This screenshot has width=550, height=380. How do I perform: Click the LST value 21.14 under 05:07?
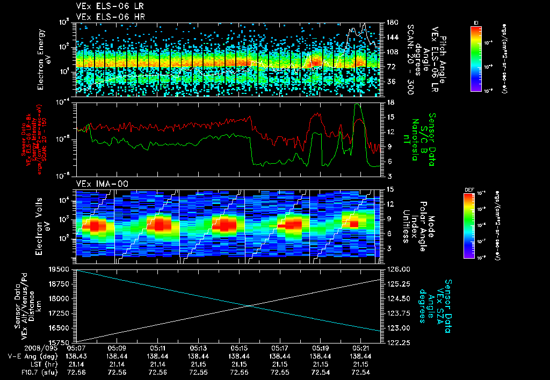pyautogui.click(x=76, y=364)
